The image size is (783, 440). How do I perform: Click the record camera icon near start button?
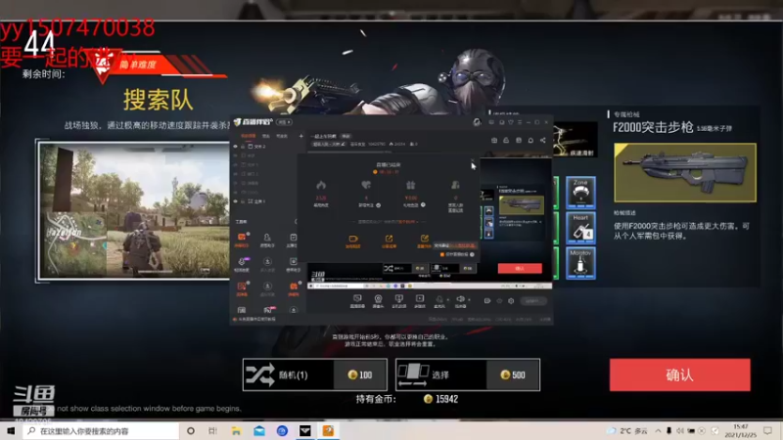486,301
